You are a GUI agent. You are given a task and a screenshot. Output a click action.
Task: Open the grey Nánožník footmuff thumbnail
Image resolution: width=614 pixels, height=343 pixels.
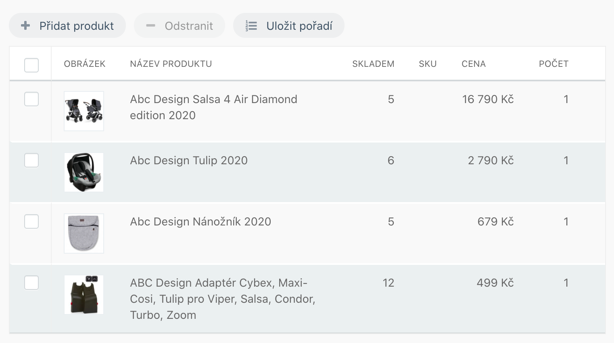[84, 233]
